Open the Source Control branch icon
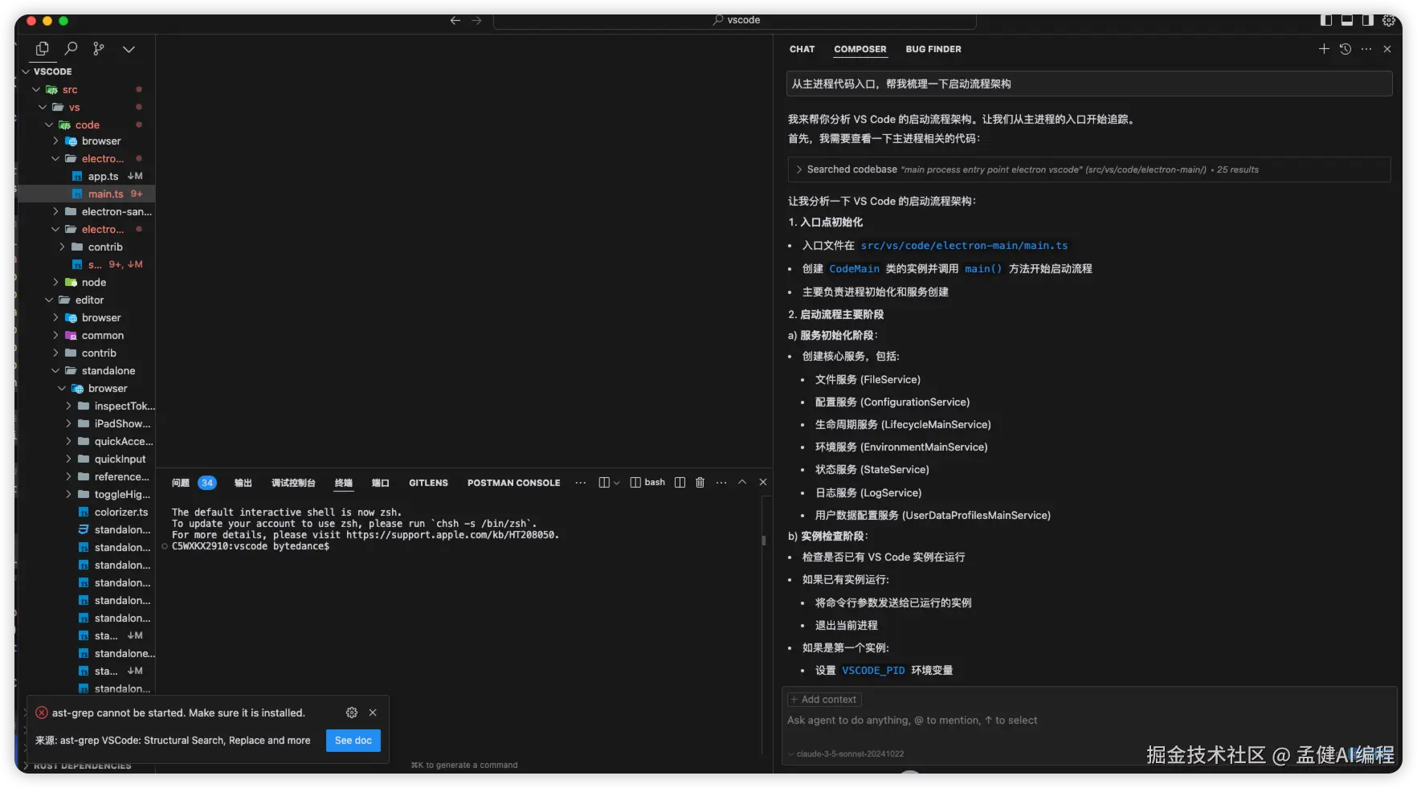This screenshot has height=788, width=1417. point(99,49)
